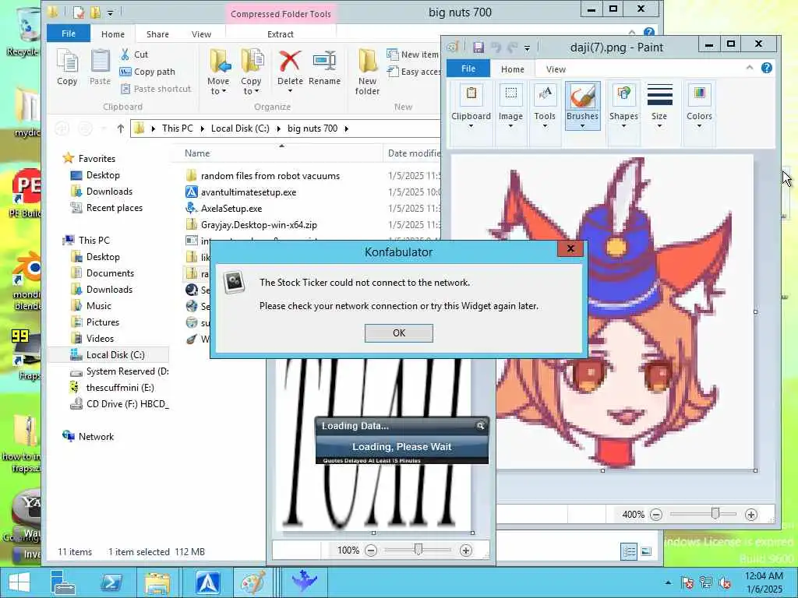This screenshot has width=798, height=598.
Task: Switch to the Explorer View tab
Action: 201,34
